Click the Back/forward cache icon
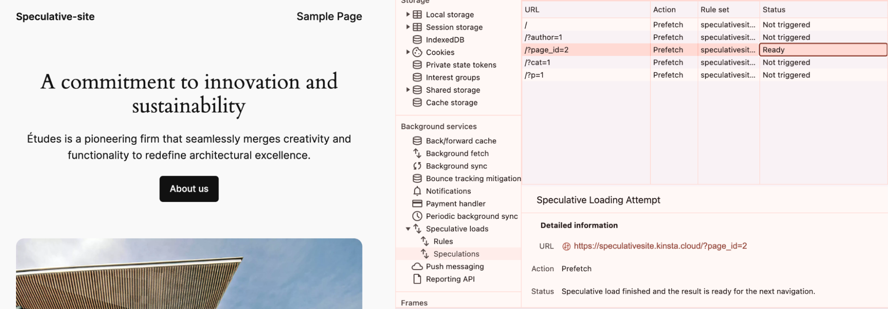Viewport: 888px width, 309px height. tap(417, 141)
